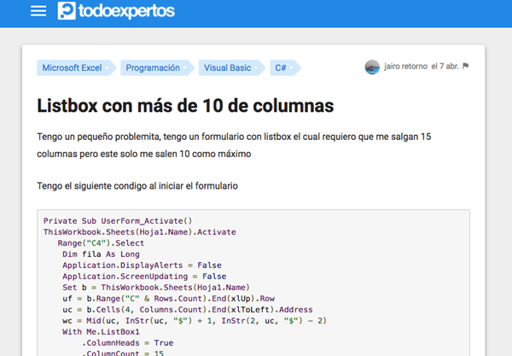Click code line starting 'uc = b.Cells'
This screenshot has height=356, width=512.
coord(188,310)
